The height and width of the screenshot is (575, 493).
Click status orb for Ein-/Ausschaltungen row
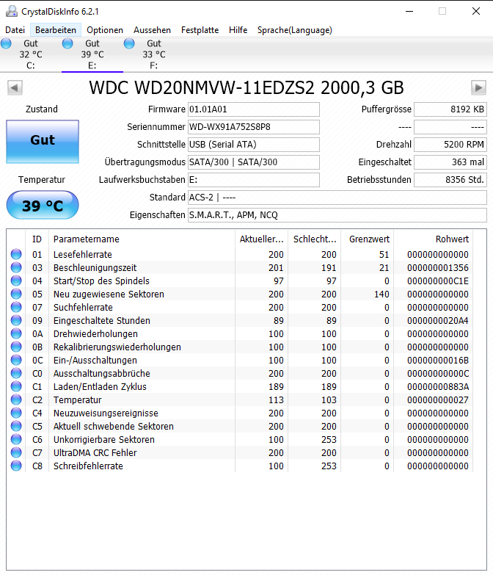(x=16, y=360)
